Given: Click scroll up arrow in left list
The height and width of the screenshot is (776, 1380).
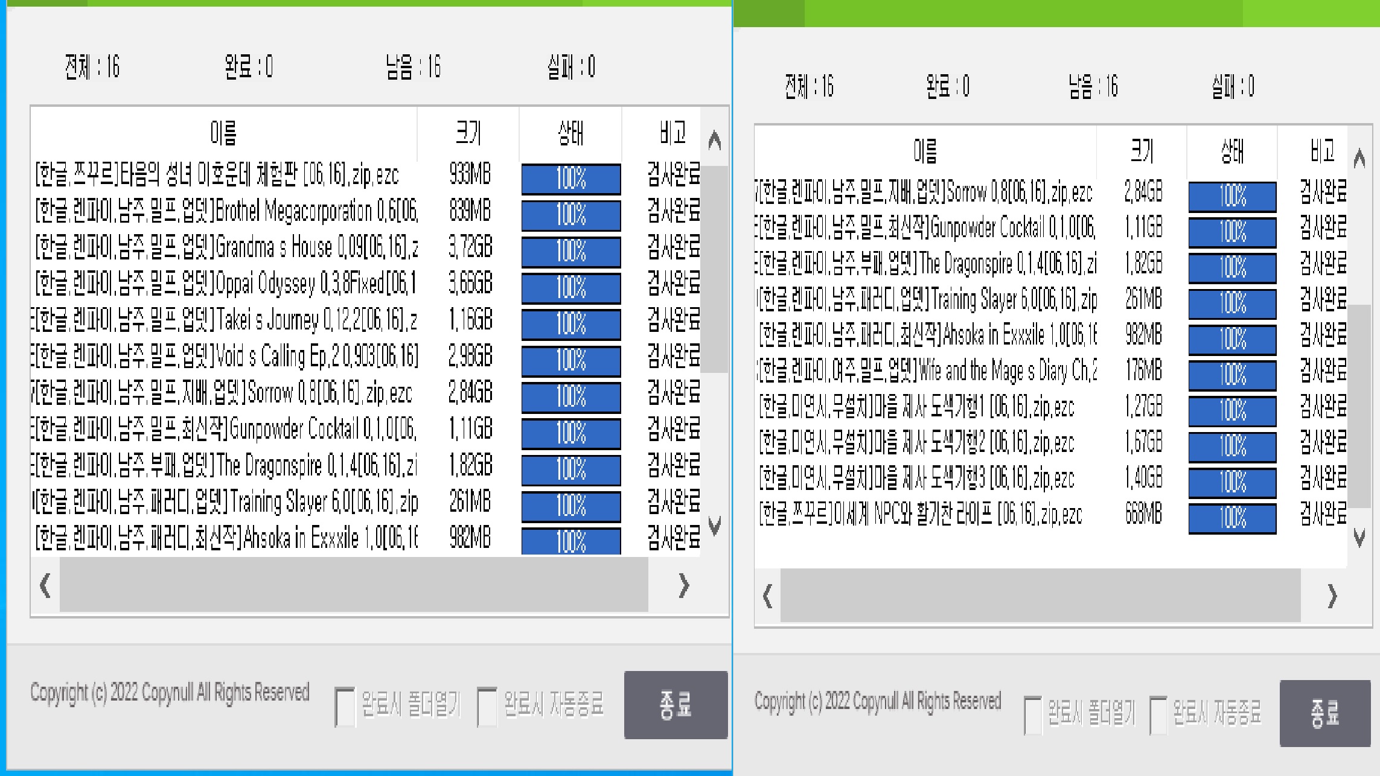Looking at the screenshot, I should pos(715,140).
